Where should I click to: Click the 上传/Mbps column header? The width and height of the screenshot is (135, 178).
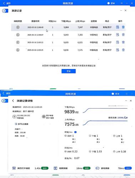80,21
